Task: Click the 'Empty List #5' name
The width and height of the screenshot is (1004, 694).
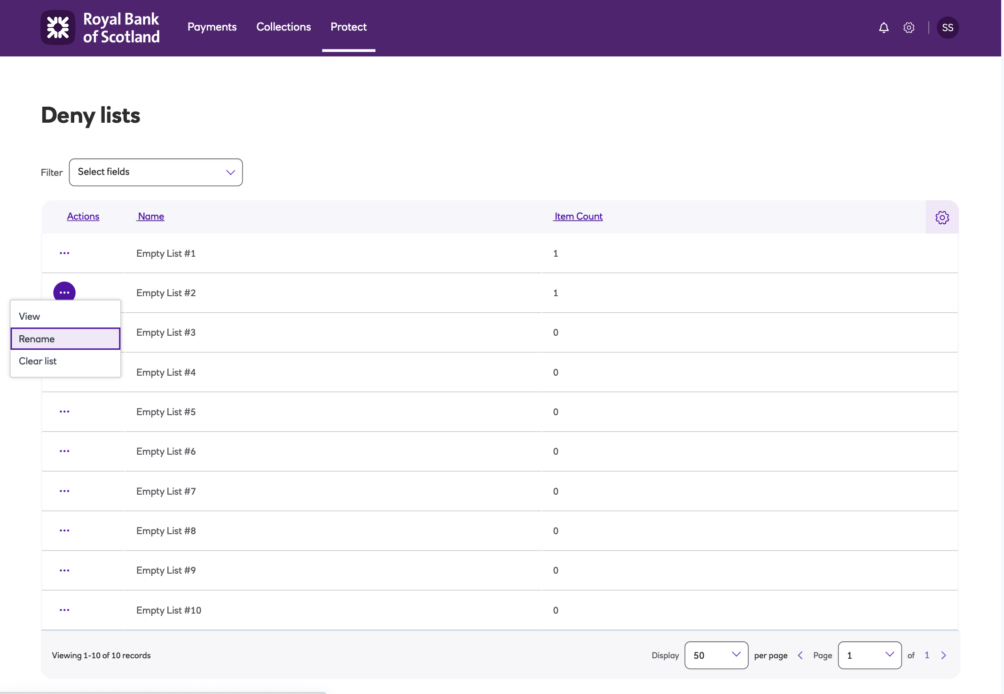Action: click(166, 412)
